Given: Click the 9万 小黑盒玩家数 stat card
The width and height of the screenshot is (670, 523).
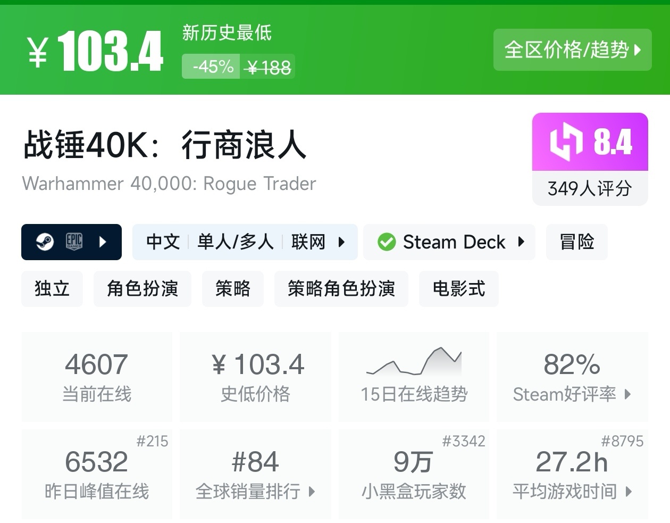Looking at the screenshot, I should pos(414,474).
